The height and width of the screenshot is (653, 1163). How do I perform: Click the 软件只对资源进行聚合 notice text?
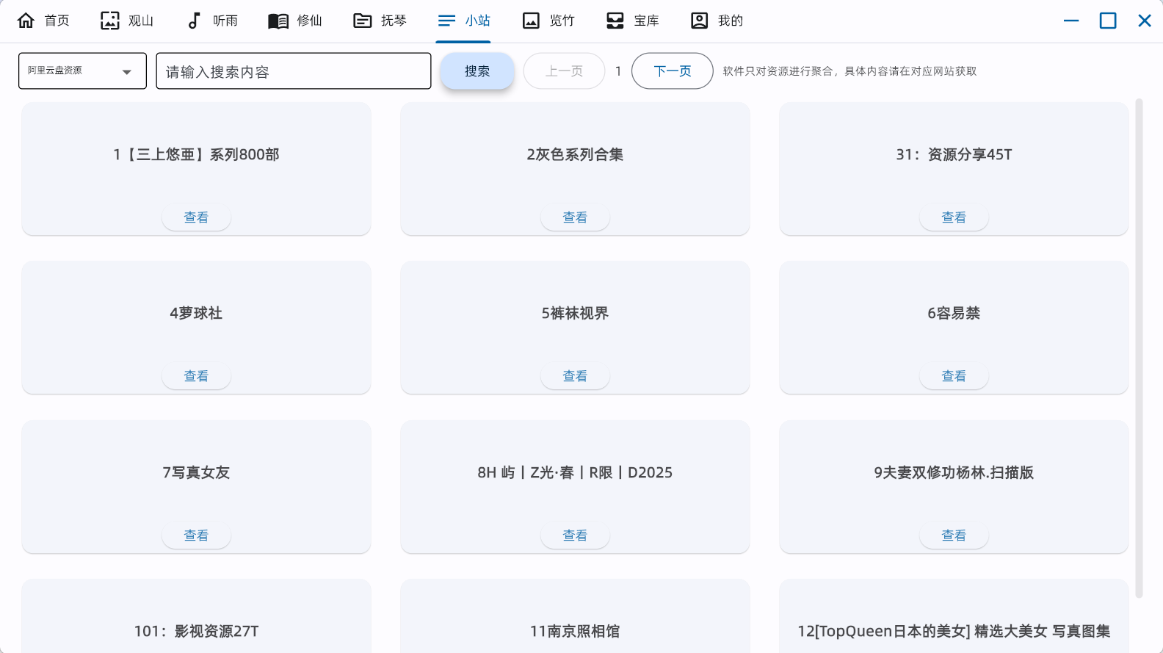click(849, 71)
